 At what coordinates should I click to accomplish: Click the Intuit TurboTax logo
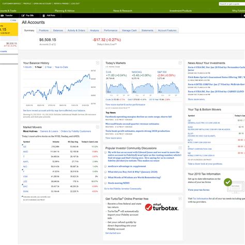162,207
